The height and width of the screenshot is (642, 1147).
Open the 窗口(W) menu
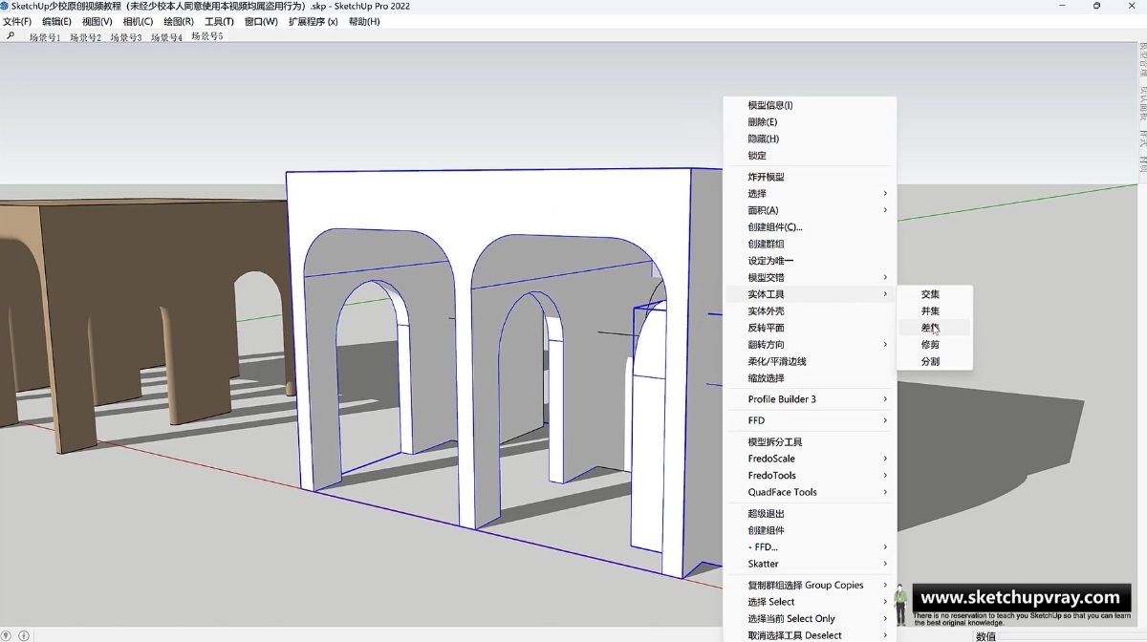tap(261, 21)
